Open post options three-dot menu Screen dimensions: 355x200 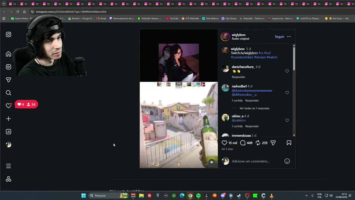pos(289,37)
